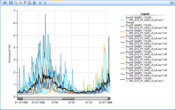Click the printer icon in toolbar
Image resolution: width=176 pixels, height=110 pixels.
pos(5,3)
